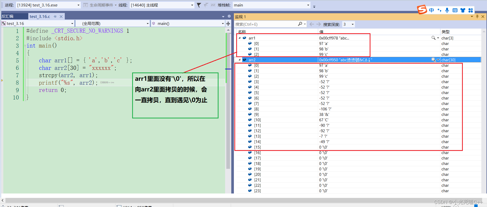
Task: Close the Watch 1 panel
Action: (x=483, y=16)
